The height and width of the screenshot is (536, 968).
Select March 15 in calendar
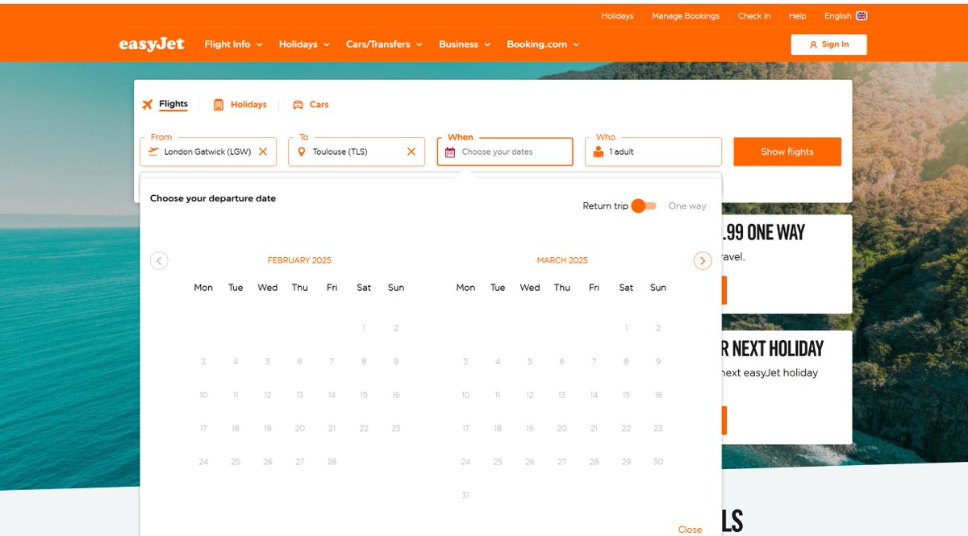coord(626,395)
